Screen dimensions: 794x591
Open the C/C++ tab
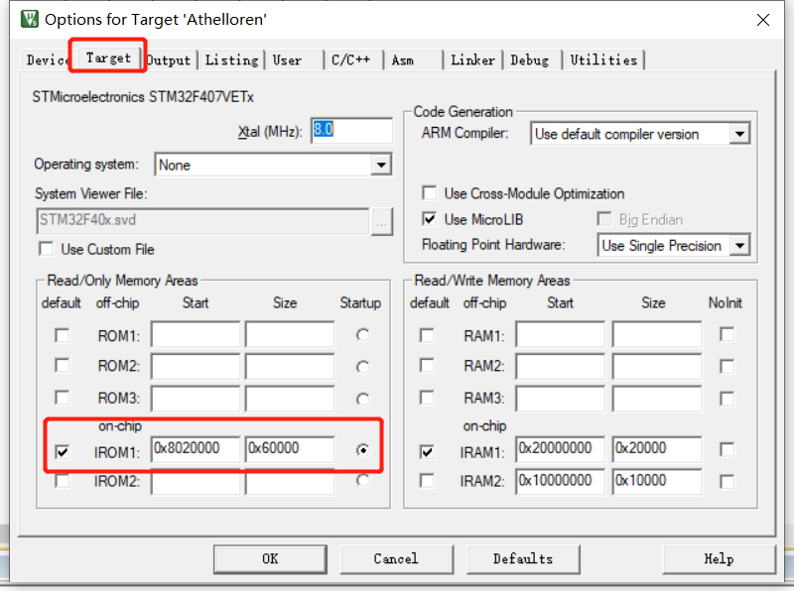click(x=353, y=59)
